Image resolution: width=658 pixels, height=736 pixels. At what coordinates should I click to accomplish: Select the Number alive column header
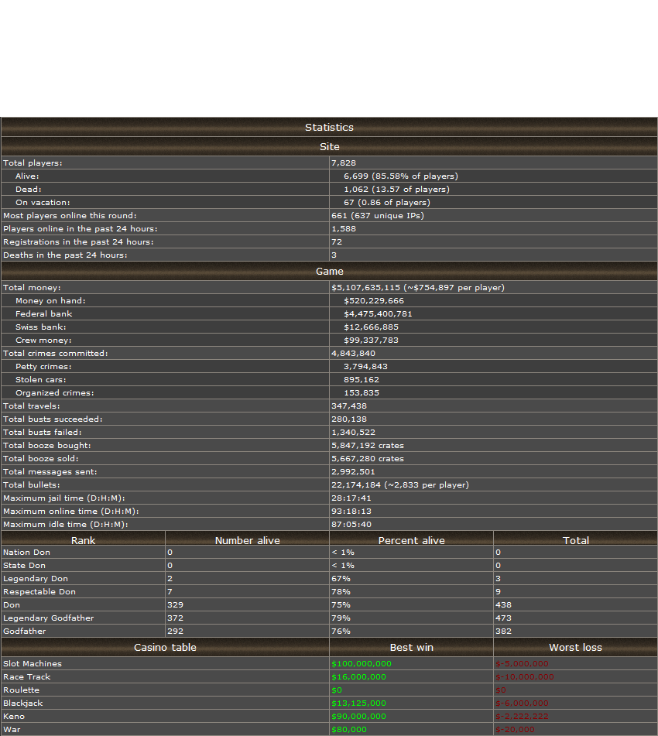tap(247, 540)
